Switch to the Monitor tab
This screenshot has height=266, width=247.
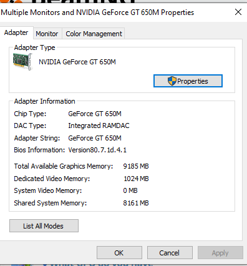pos(47,34)
